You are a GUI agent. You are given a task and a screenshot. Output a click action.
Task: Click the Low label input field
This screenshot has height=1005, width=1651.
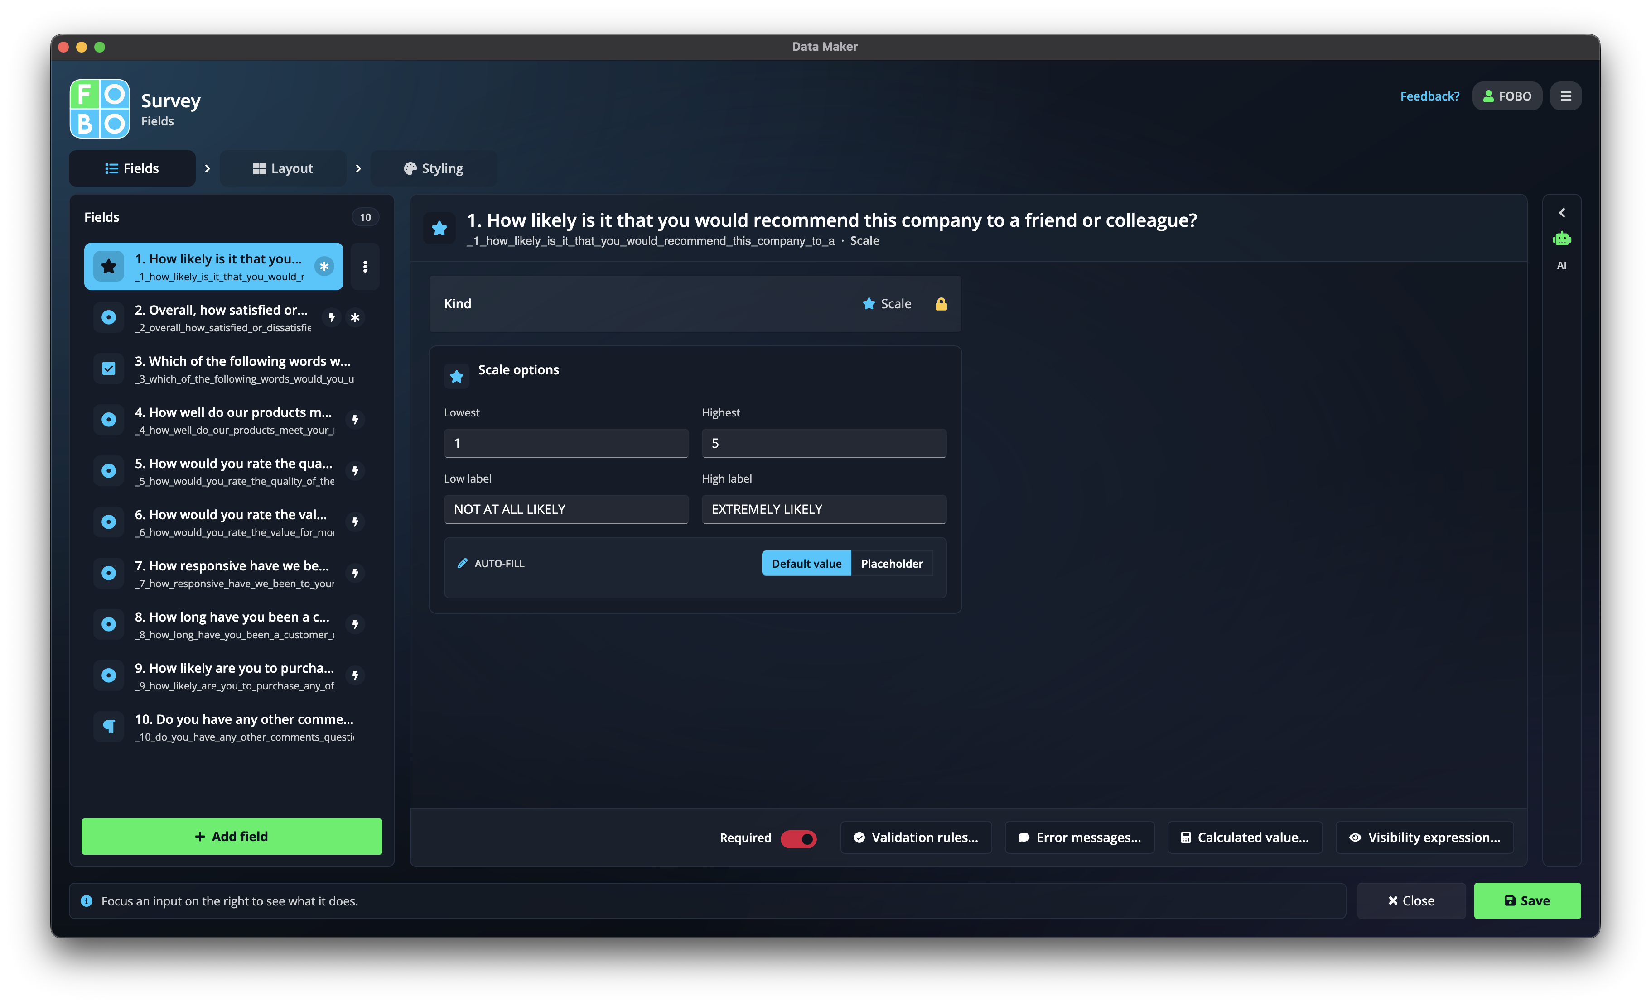pyautogui.click(x=566, y=510)
